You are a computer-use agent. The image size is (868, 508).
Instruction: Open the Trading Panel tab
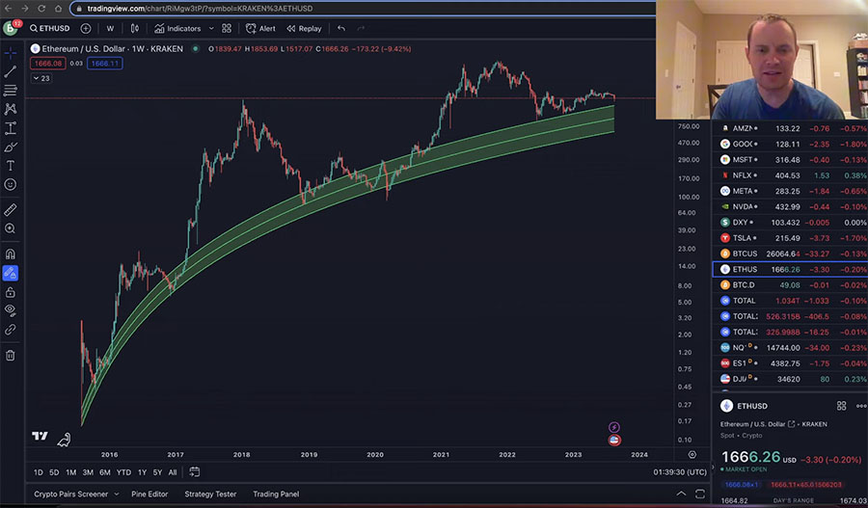coord(276,495)
